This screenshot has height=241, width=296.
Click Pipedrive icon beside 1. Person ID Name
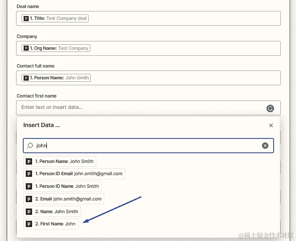pyautogui.click(x=29, y=186)
